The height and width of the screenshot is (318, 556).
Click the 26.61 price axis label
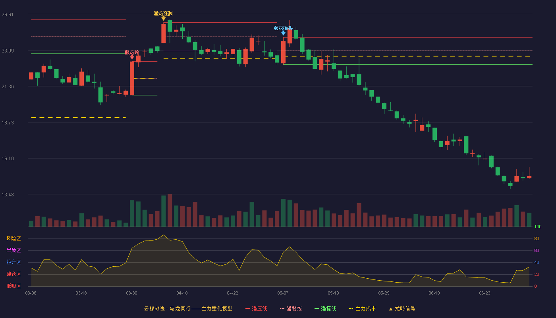tap(8, 15)
